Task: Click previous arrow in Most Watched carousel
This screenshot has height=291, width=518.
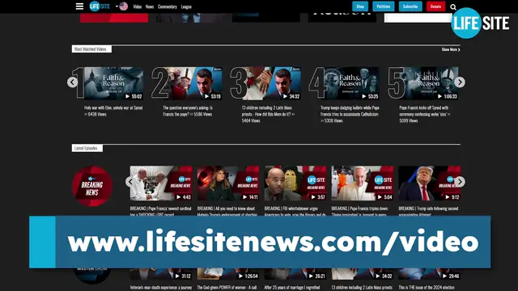Action: click(x=72, y=82)
